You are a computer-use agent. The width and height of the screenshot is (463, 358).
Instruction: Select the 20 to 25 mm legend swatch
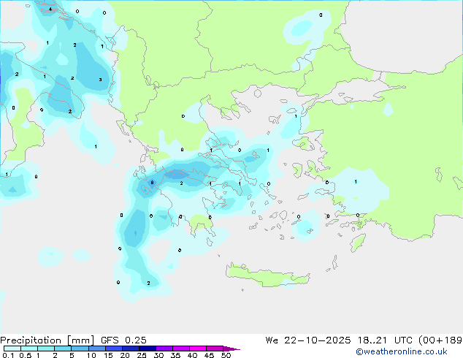click(130, 349)
